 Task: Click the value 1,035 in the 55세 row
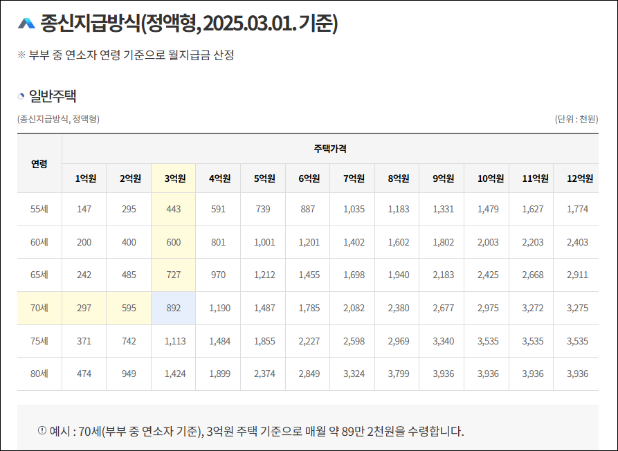click(x=354, y=209)
